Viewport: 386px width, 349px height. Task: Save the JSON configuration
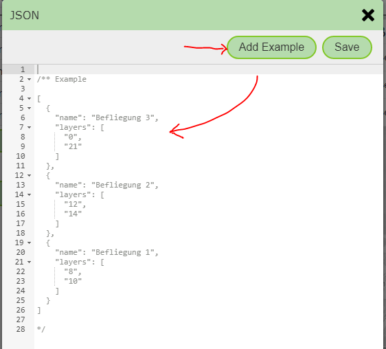tap(347, 47)
